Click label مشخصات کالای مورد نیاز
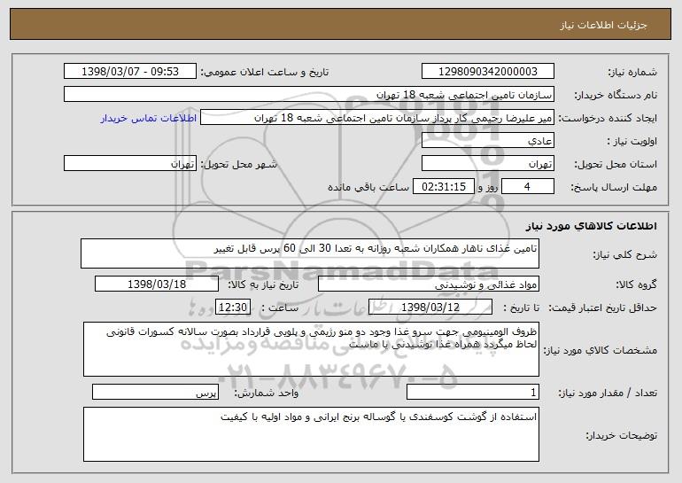 click(x=601, y=350)
